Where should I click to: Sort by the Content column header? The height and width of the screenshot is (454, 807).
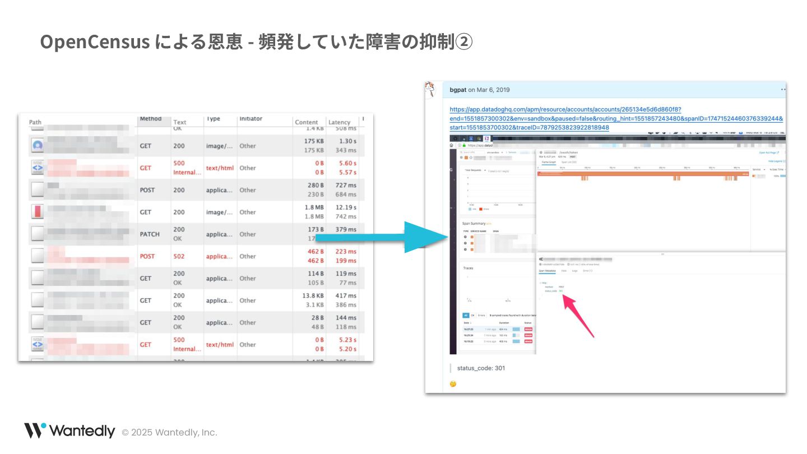[x=307, y=122]
